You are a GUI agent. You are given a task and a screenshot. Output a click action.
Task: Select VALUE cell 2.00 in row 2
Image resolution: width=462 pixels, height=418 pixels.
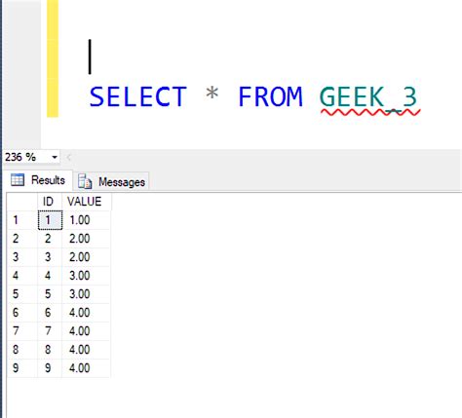pyautogui.click(x=86, y=239)
